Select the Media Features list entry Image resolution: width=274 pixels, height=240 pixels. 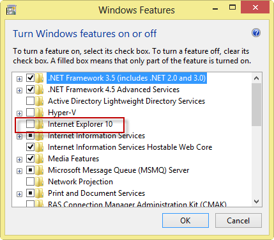pos(73,159)
